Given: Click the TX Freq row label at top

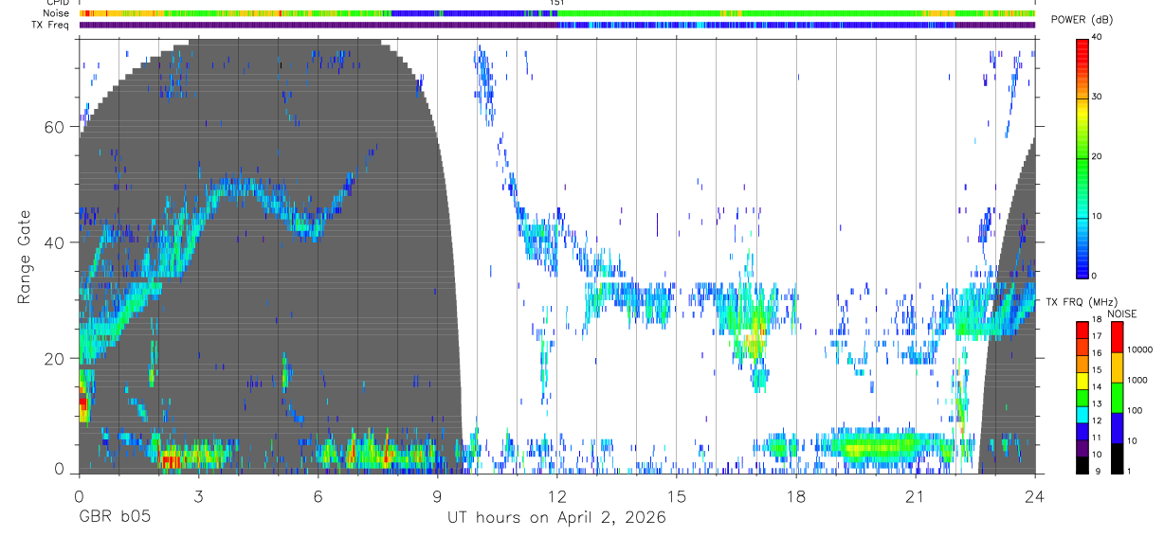Looking at the screenshot, I should click(x=50, y=26).
